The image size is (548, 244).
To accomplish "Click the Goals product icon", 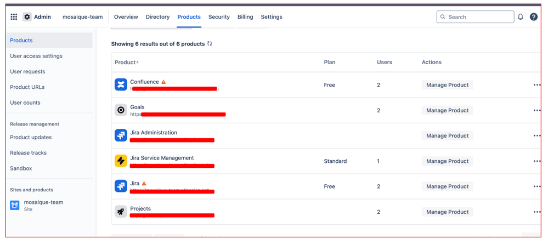I will pos(121,110).
